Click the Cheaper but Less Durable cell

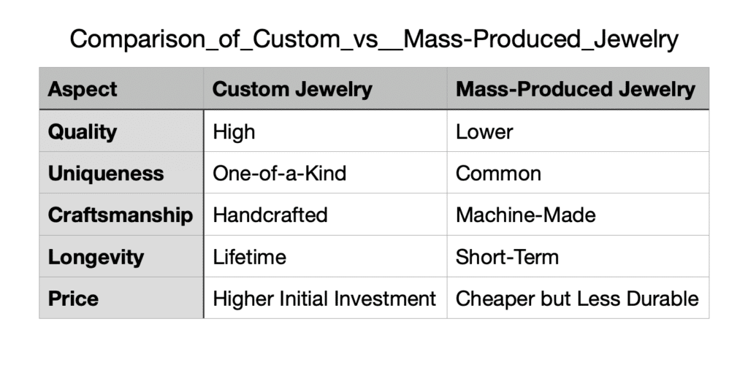pyautogui.click(x=578, y=298)
